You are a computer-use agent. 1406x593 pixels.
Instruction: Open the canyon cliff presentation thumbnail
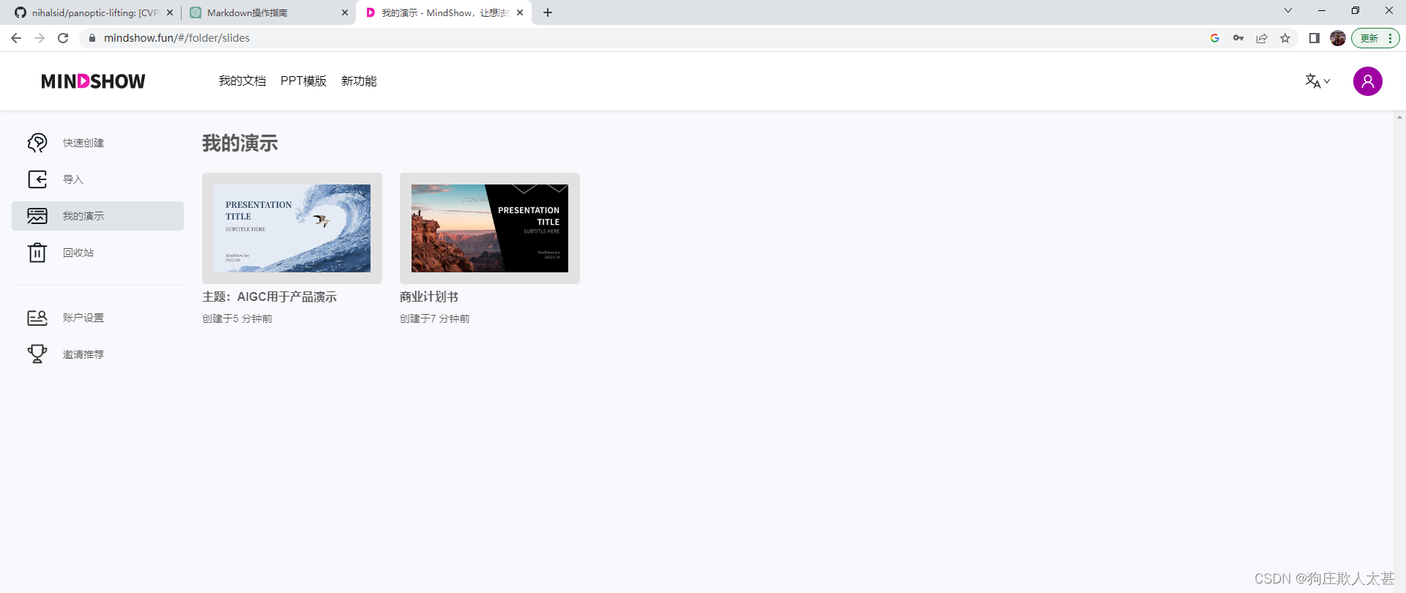coord(490,228)
